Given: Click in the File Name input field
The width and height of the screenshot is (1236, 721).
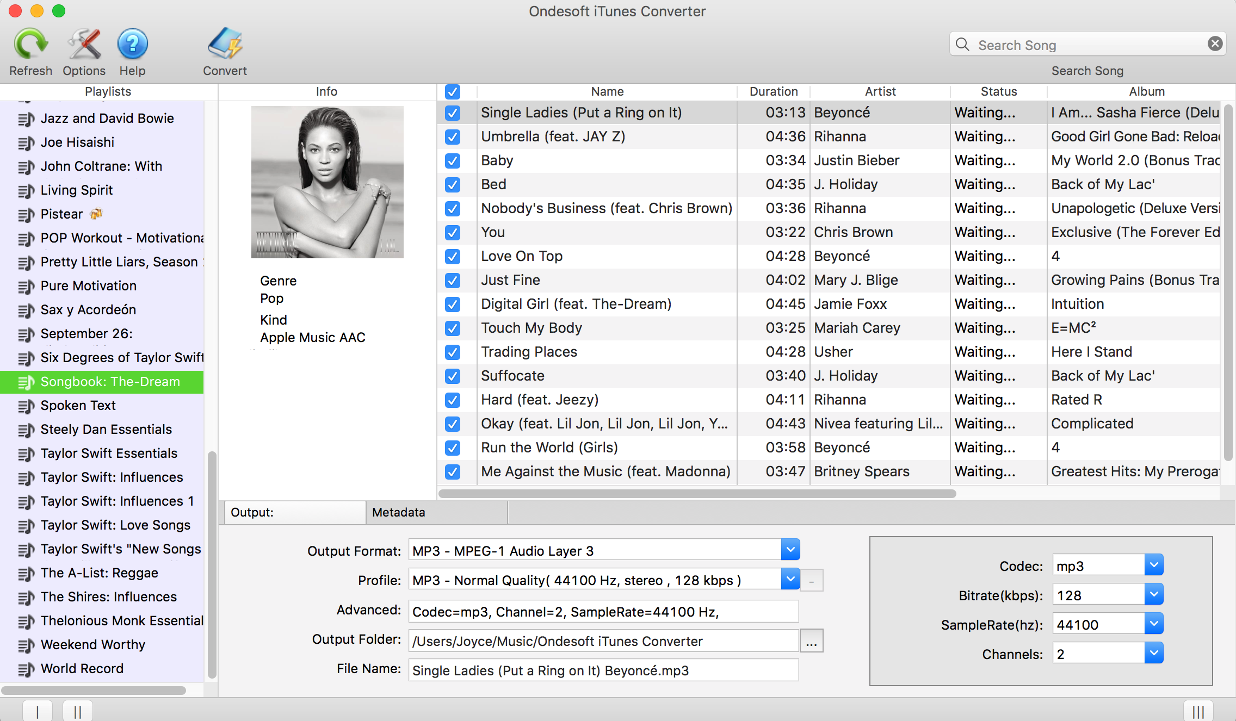Looking at the screenshot, I should click(602, 669).
